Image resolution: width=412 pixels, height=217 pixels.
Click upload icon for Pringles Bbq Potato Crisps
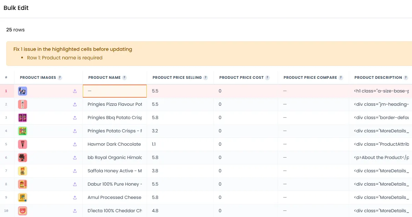[75, 118]
